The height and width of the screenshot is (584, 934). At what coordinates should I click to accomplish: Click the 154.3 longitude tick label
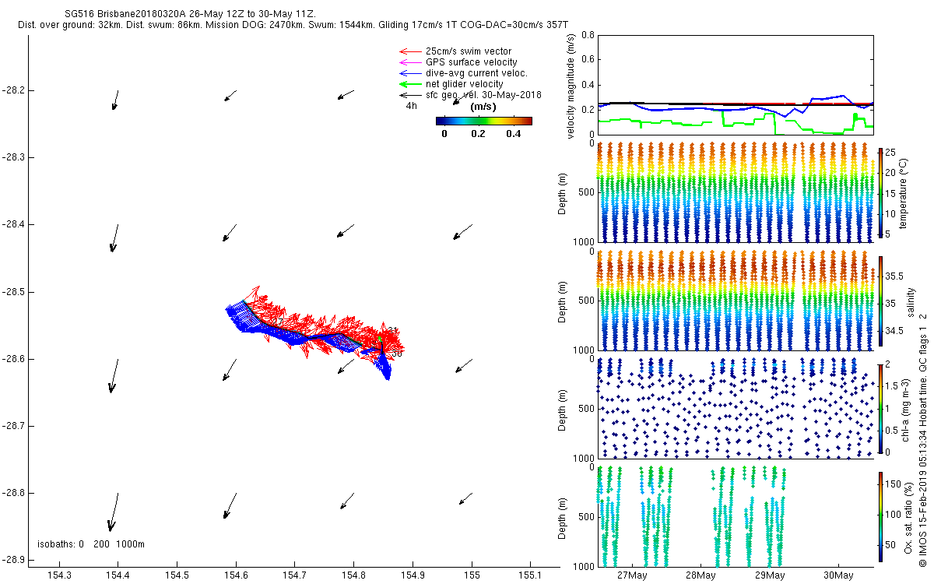click(59, 575)
